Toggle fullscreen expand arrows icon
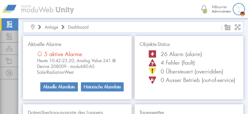 click(237, 27)
